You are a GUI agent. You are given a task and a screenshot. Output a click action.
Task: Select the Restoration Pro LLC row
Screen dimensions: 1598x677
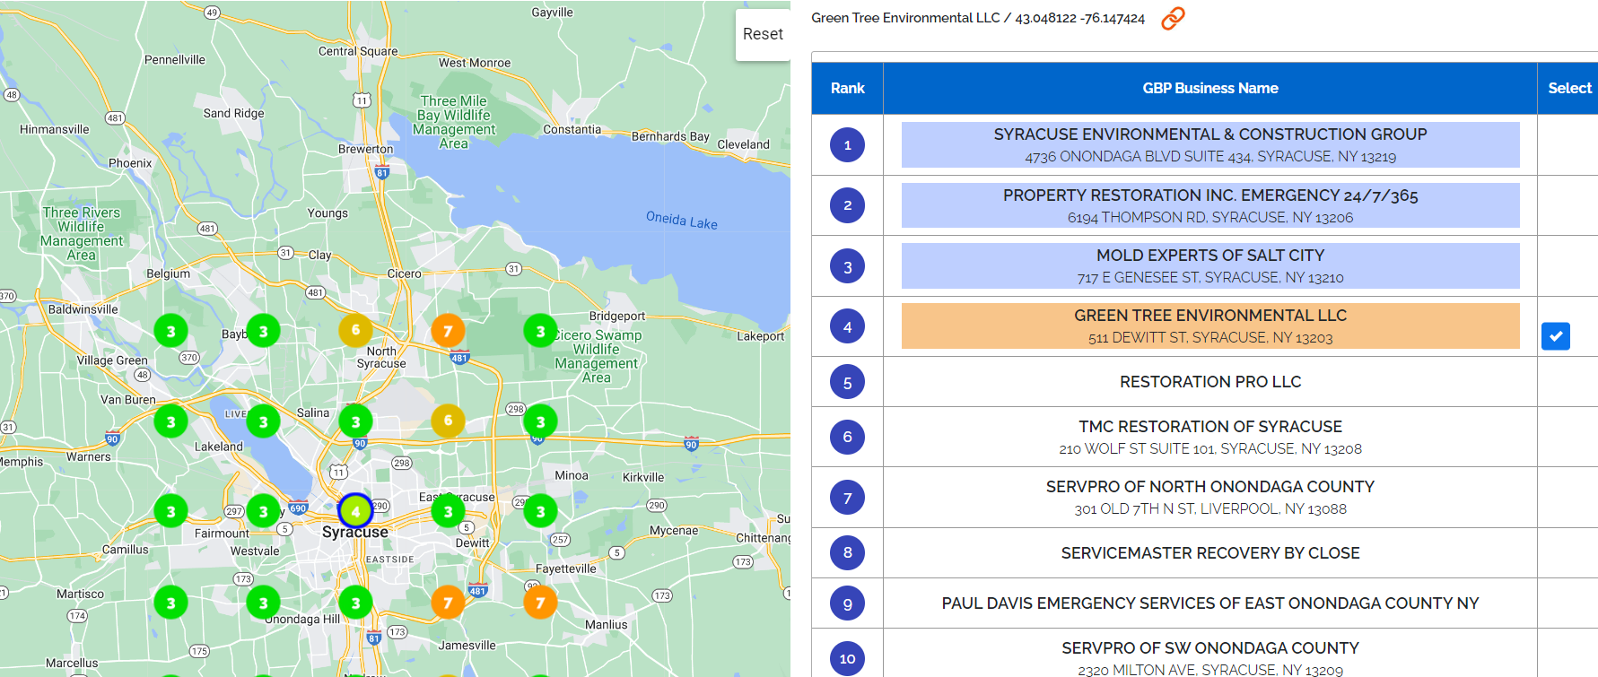click(x=1210, y=382)
